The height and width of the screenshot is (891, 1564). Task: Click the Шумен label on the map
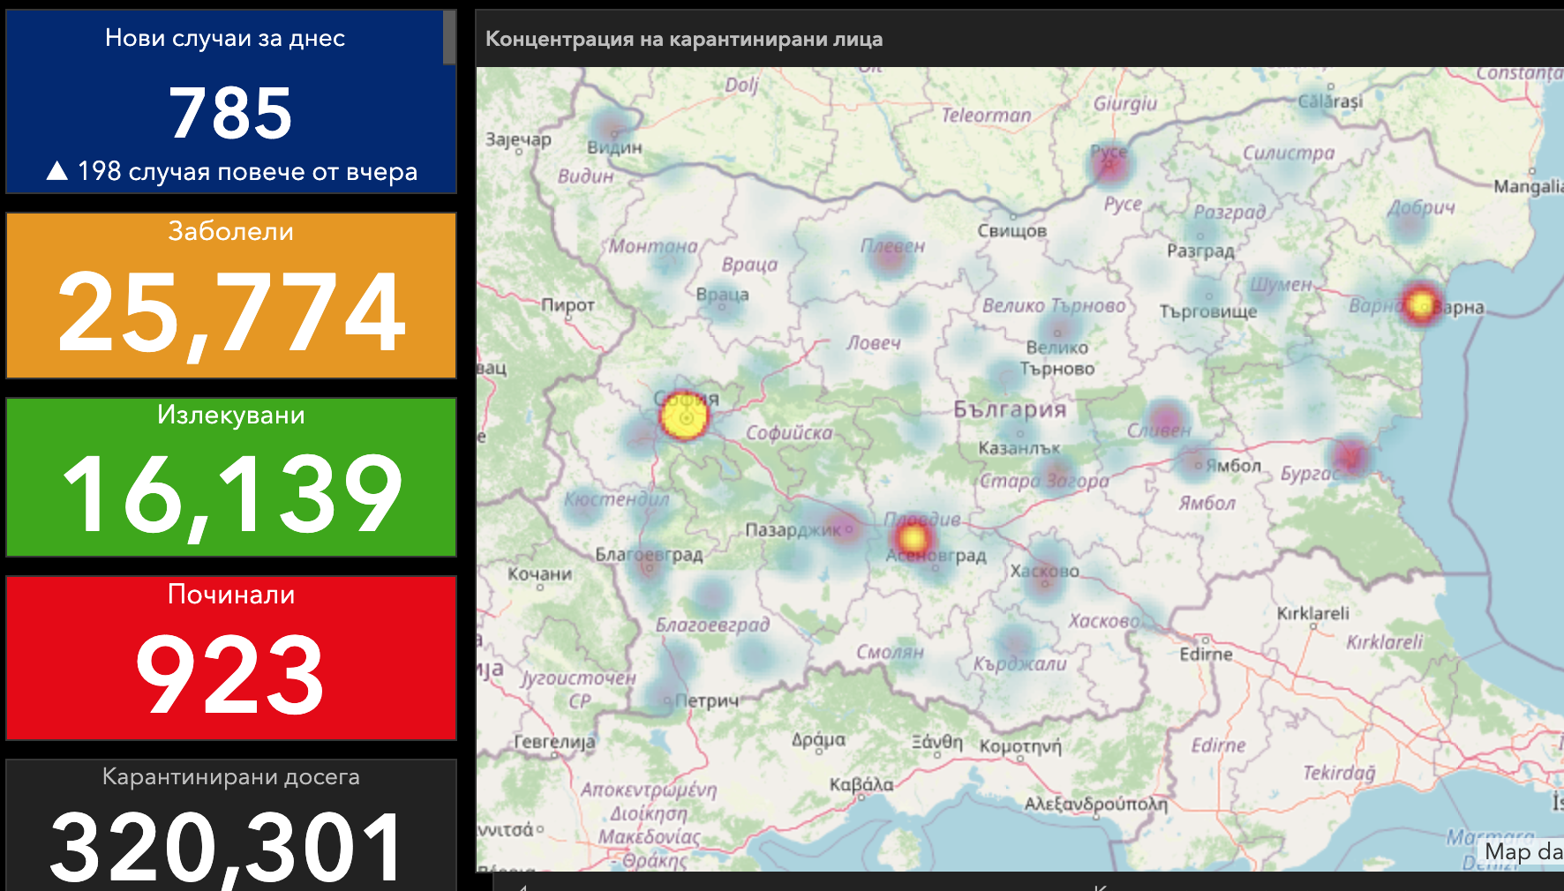1281,285
